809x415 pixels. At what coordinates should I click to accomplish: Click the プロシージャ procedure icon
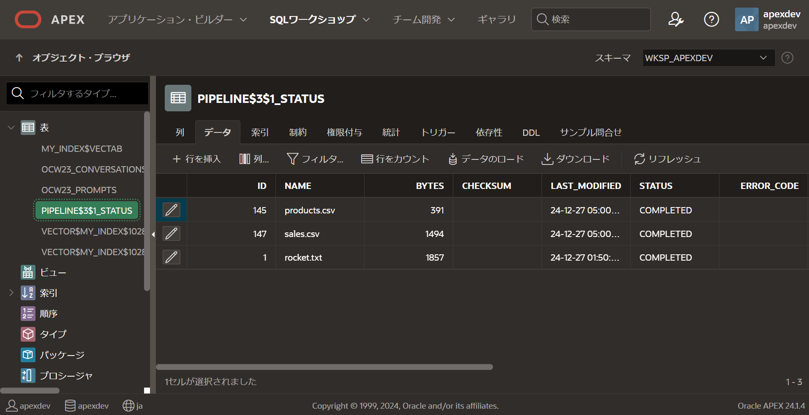28,375
